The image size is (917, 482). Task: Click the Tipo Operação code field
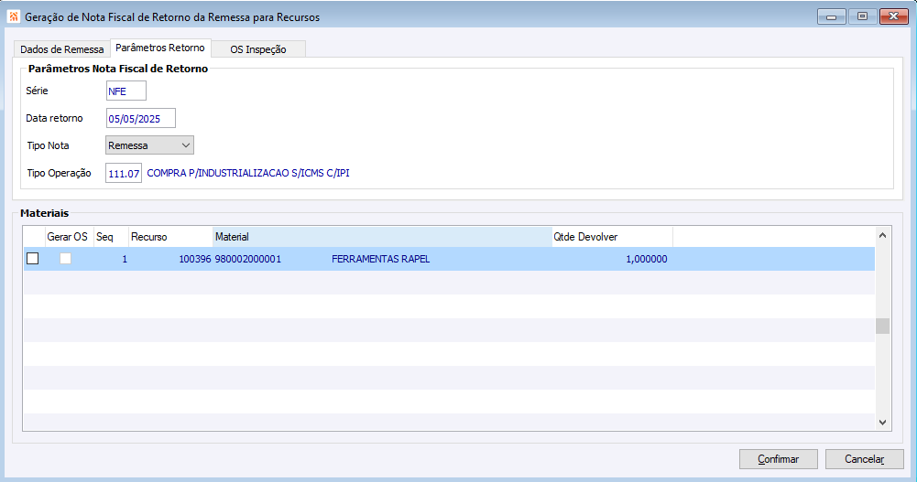pos(124,173)
